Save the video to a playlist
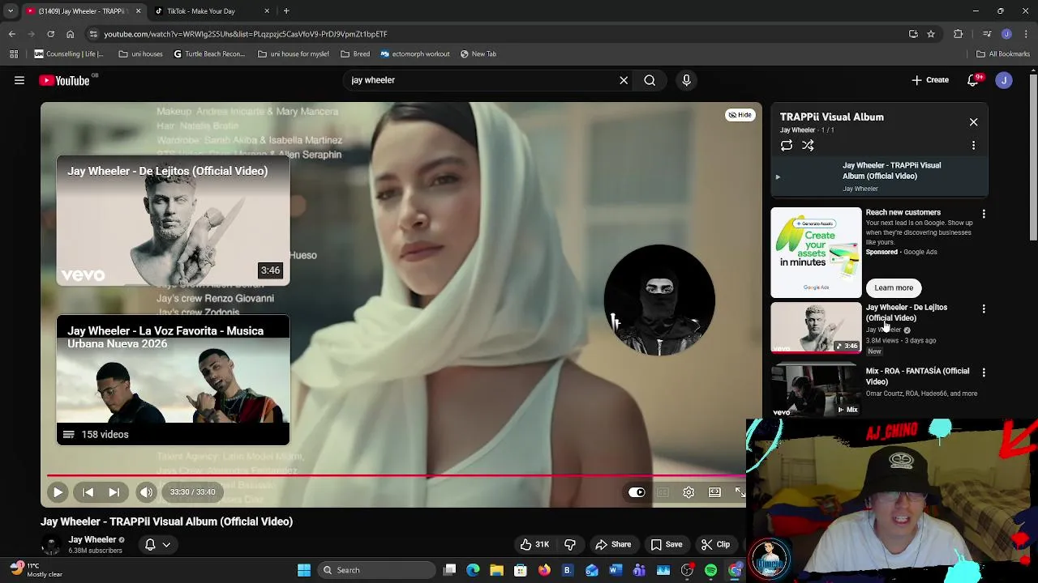This screenshot has height=583, width=1038. click(666, 544)
